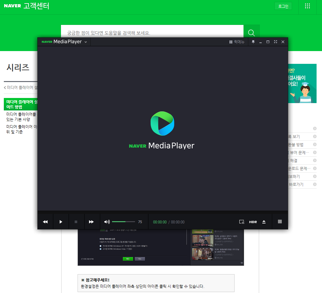The width and height of the screenshot is (322, 293).
Task: Click the 참고해주세요! note heading
Action: click(x=95, y=280)
